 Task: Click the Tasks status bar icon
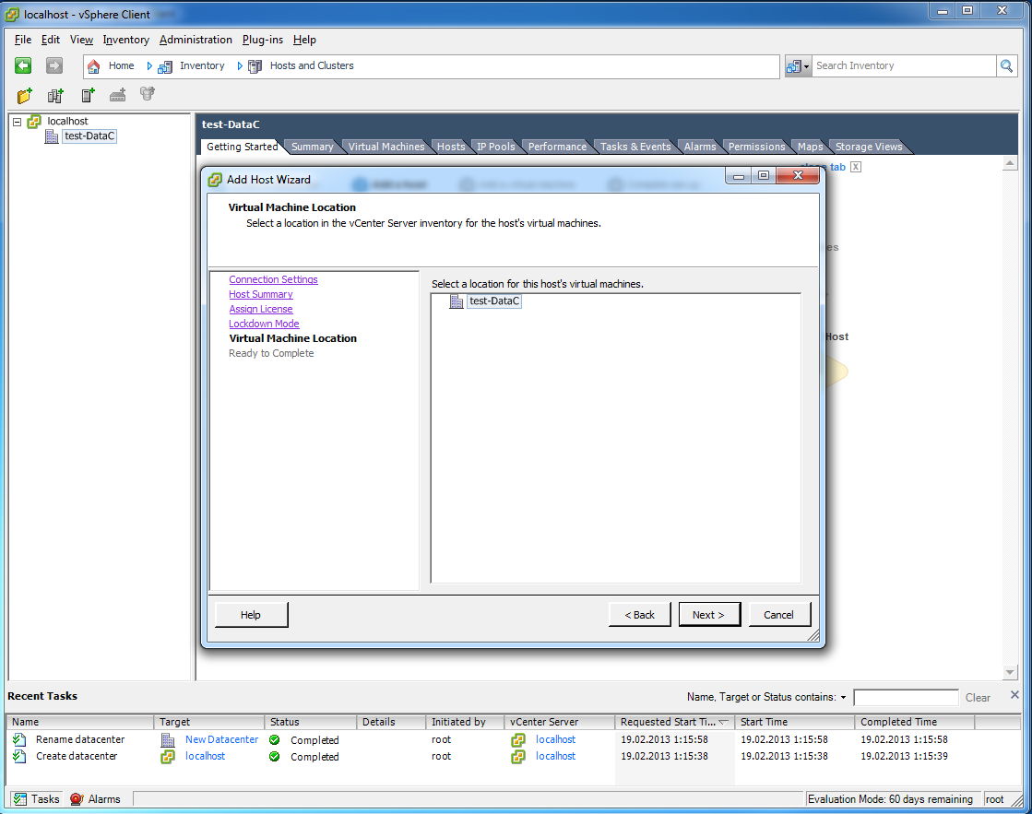click(20, 799)
